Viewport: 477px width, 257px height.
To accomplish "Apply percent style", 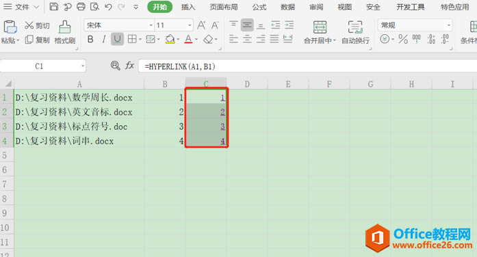I will pos(403,39).
